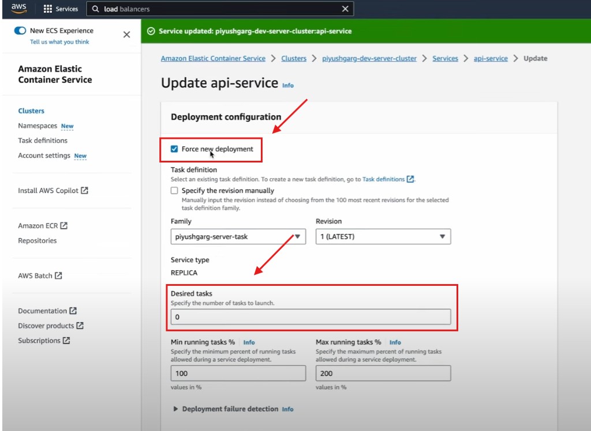The width and height of the screenshot is (591, 431).
Task: Toggle the New ECS Experience switch
Action: [20, 31]
